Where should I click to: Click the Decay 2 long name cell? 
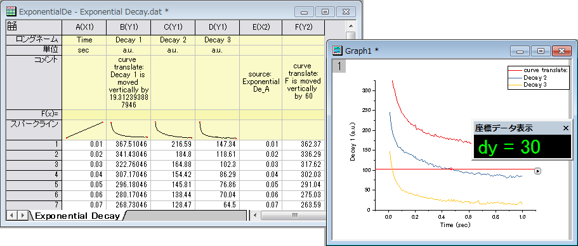(173, 40)
